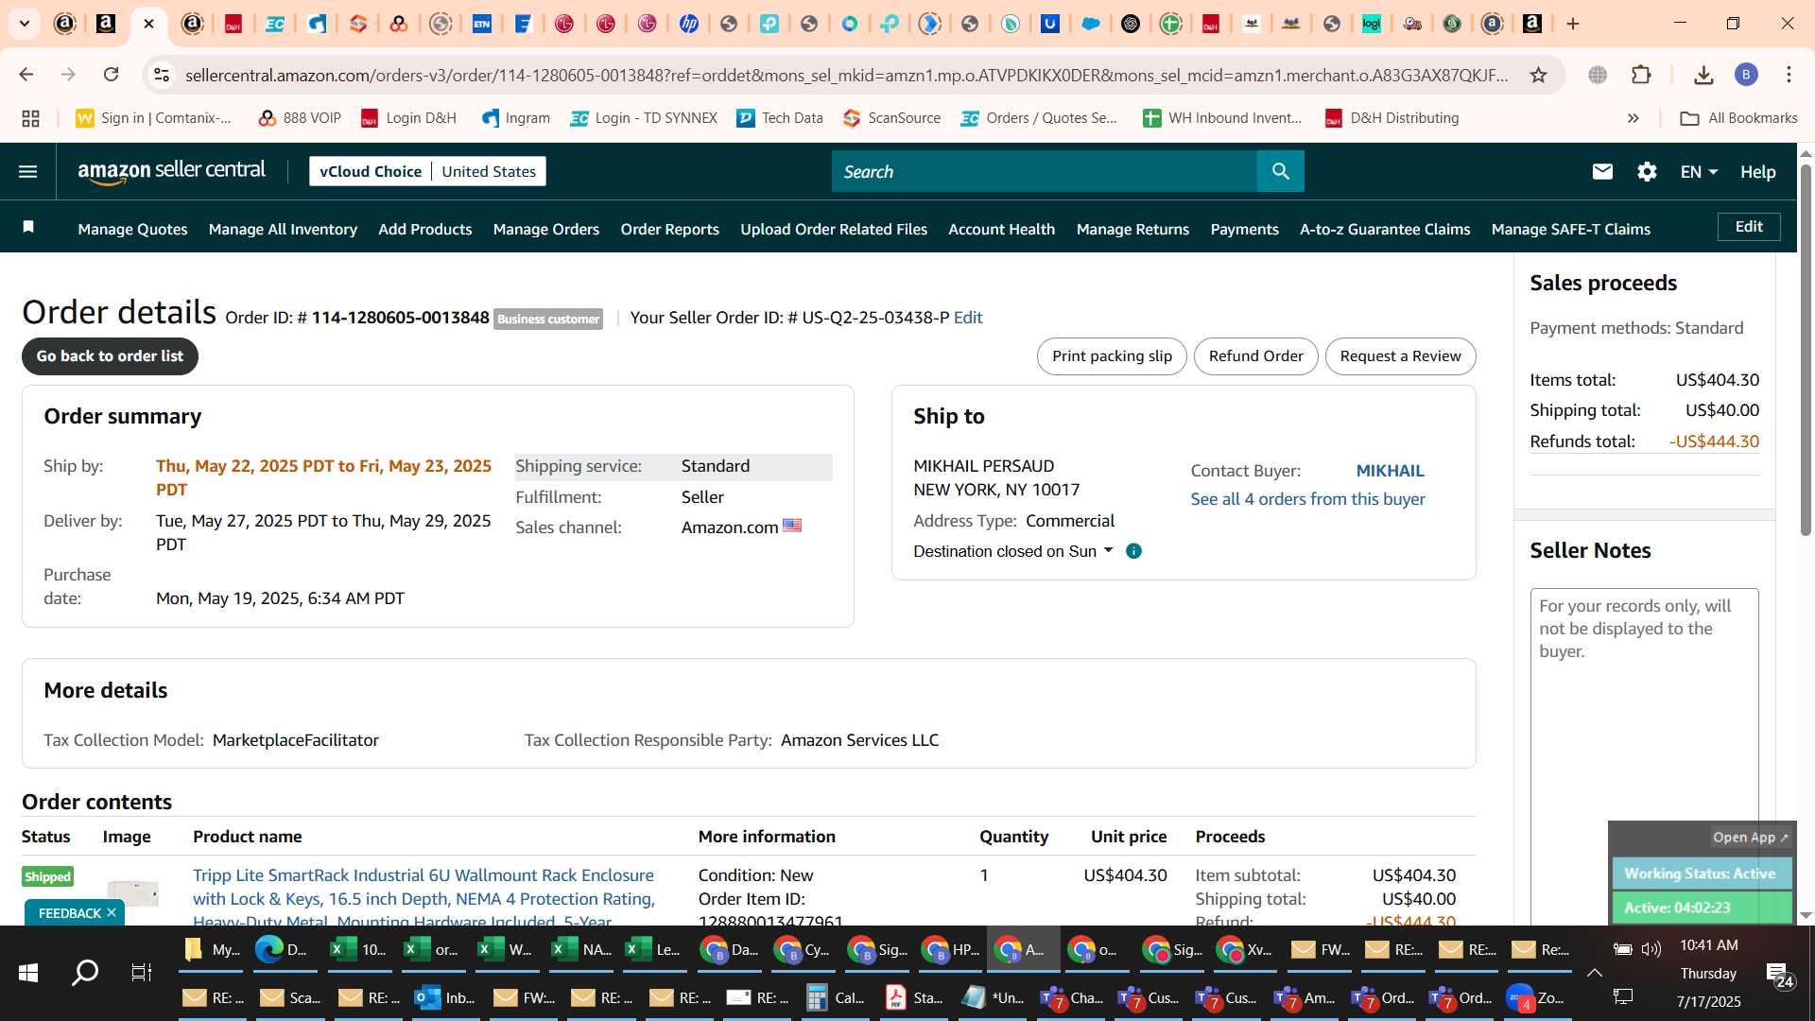Viewport: 1815px width, 1021px height.
Task: Open volume control in system tray
Action: coord(1651,948)
